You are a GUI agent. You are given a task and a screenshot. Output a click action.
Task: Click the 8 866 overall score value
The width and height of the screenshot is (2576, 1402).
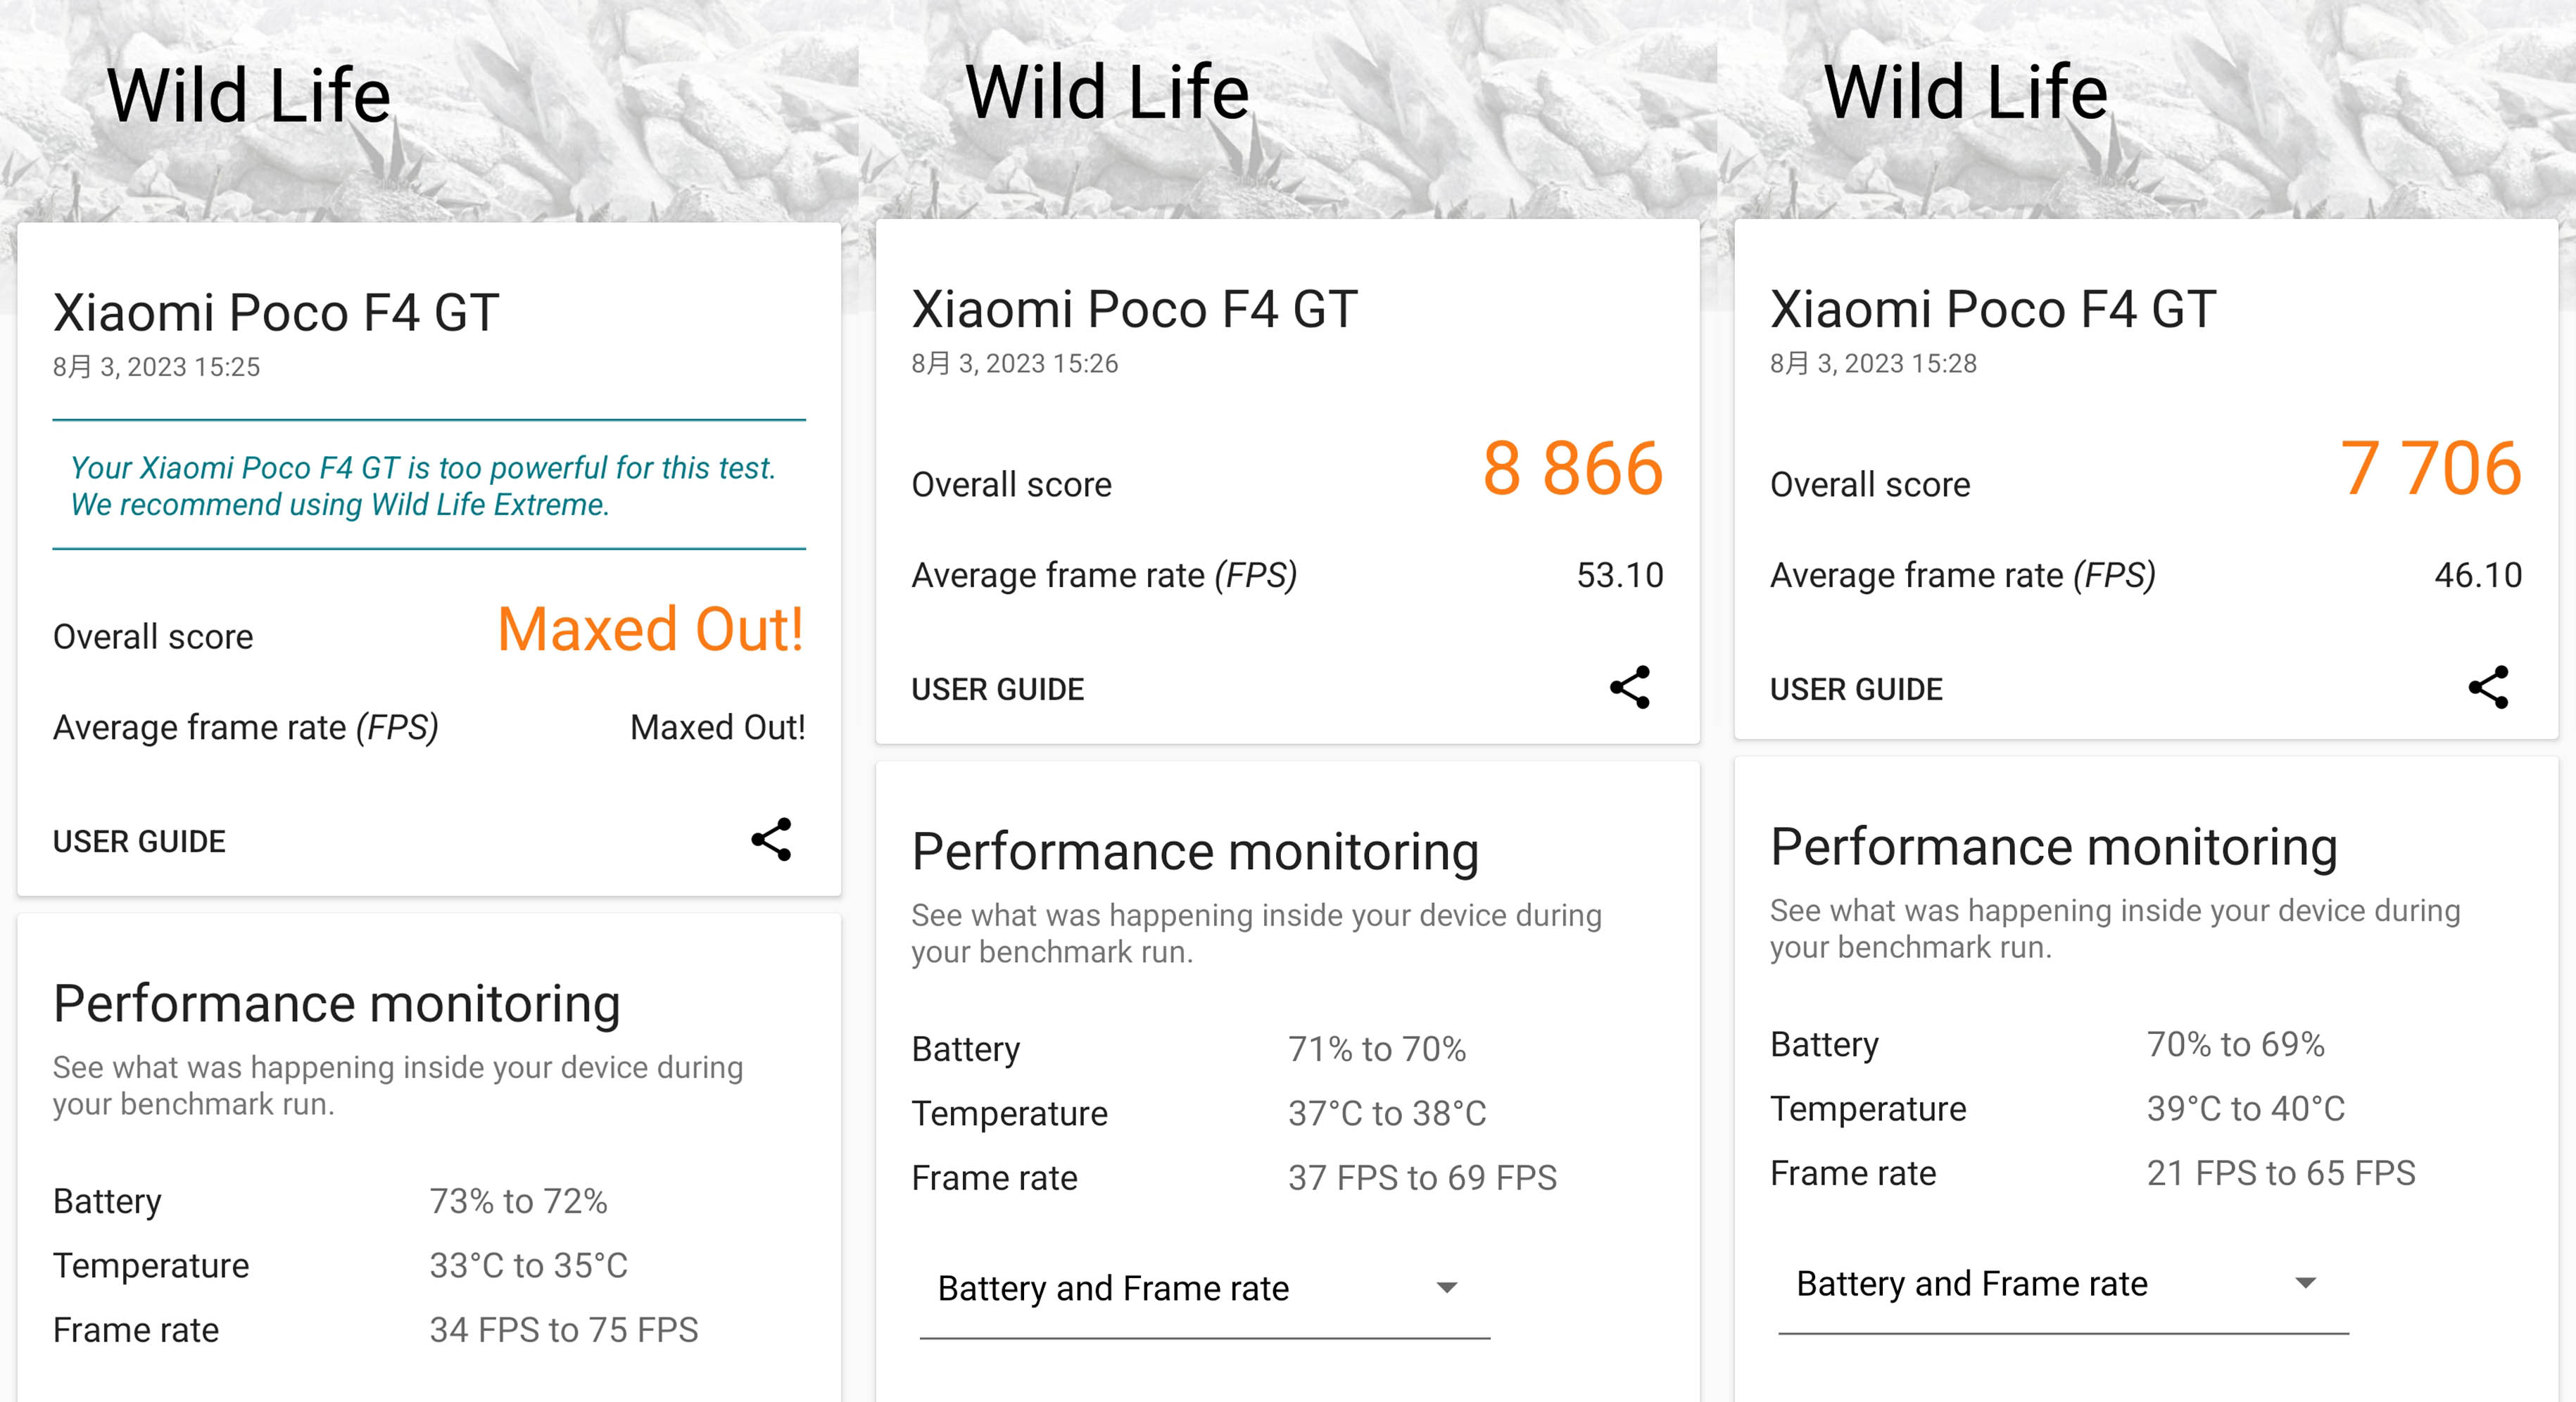pos(1572,469)
